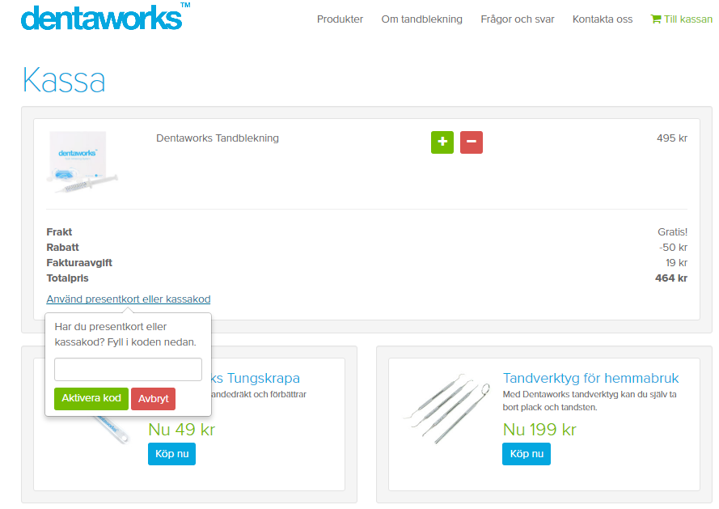Decrease quantity with the red minus button
The height and width of the screenshot is (509, 719).
click(x=472, y=142)
